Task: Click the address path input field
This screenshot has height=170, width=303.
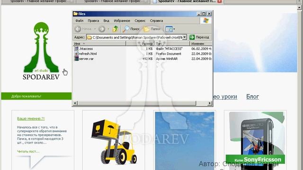Action: (137, 37)
